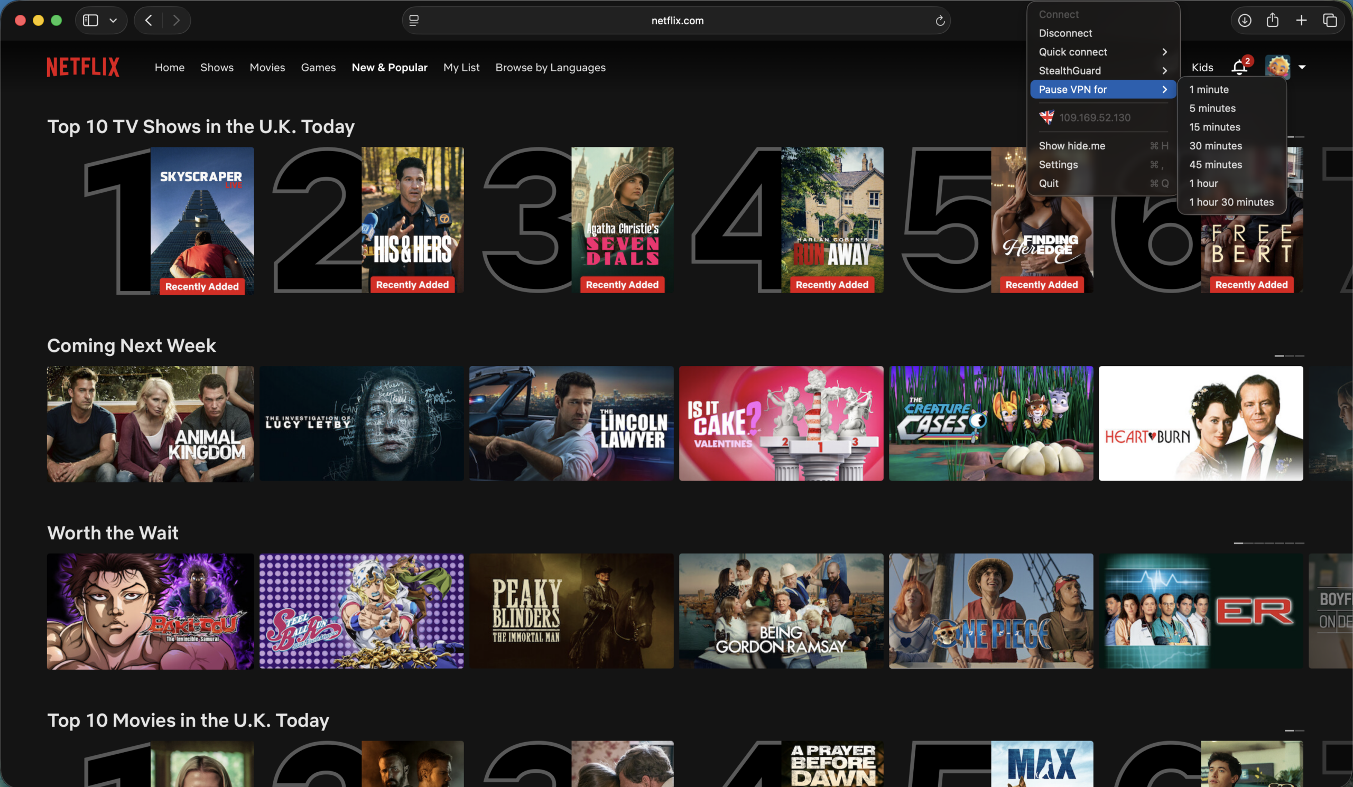Toggle the Safari sidebar
The width and height of the screenshot is (1353, 787).
pyautogui.click(x=90, y=21)
